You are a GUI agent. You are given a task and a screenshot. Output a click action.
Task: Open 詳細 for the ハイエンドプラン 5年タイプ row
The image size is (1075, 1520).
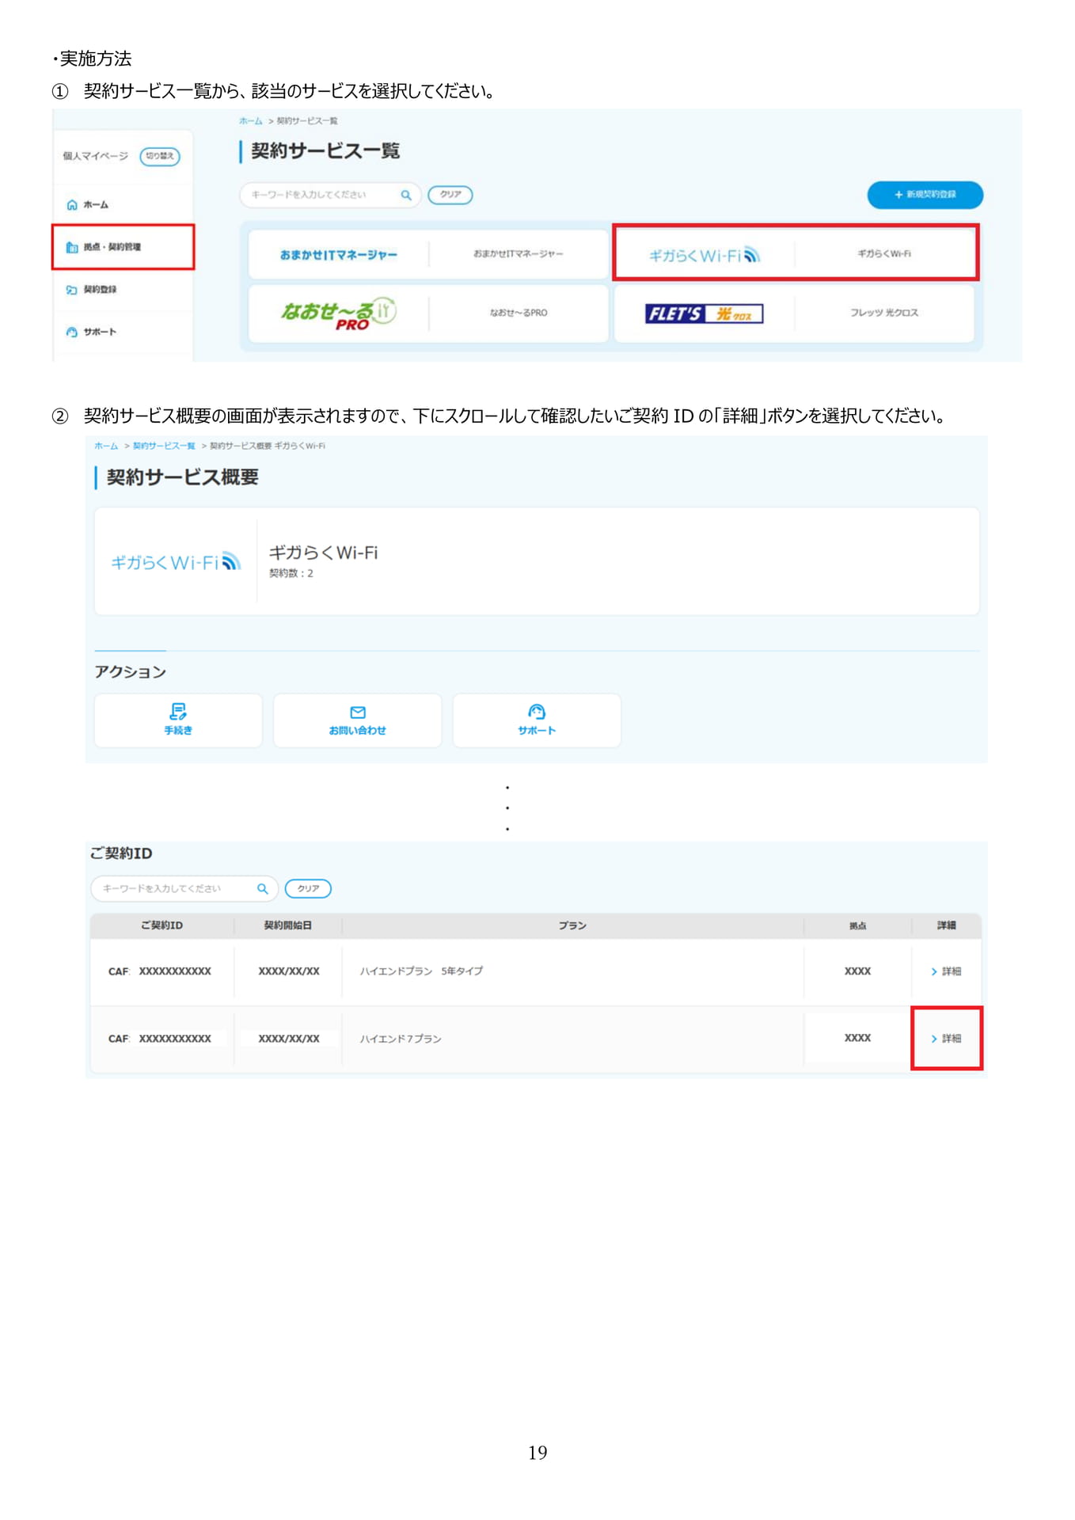(x=947, y=971)
